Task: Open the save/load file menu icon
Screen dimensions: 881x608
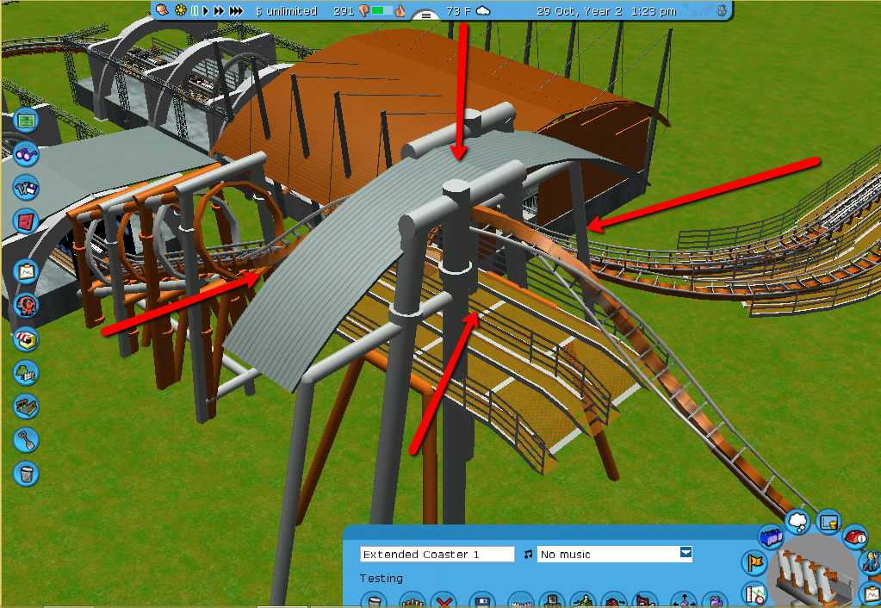Action: point(26,187)
